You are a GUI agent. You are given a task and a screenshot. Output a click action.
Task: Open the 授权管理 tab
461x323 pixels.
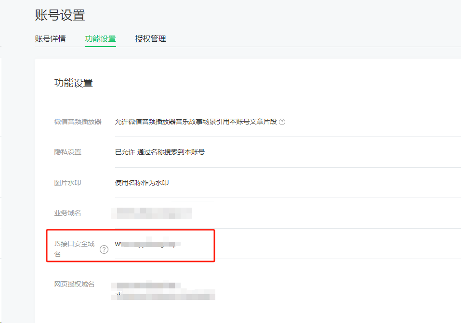(x=150, y=39)
